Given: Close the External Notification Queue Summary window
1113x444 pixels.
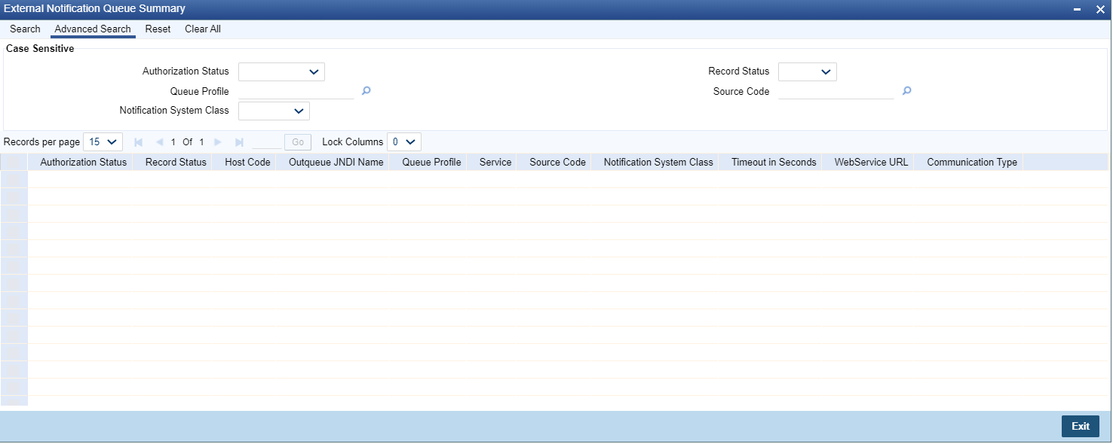Looking at the screenshot, I should click(1100, 9).
